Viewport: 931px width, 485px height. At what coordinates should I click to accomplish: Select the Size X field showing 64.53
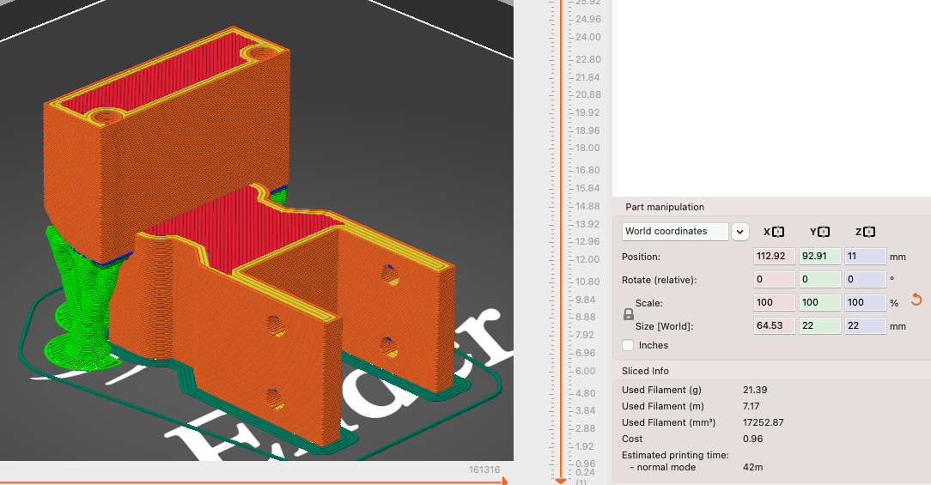click(x=774, y=325)
